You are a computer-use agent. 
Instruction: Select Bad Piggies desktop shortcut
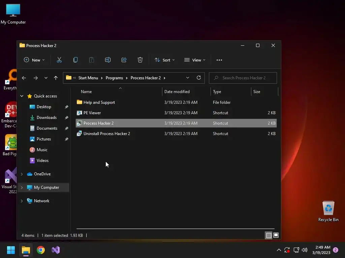click(10, 145)
